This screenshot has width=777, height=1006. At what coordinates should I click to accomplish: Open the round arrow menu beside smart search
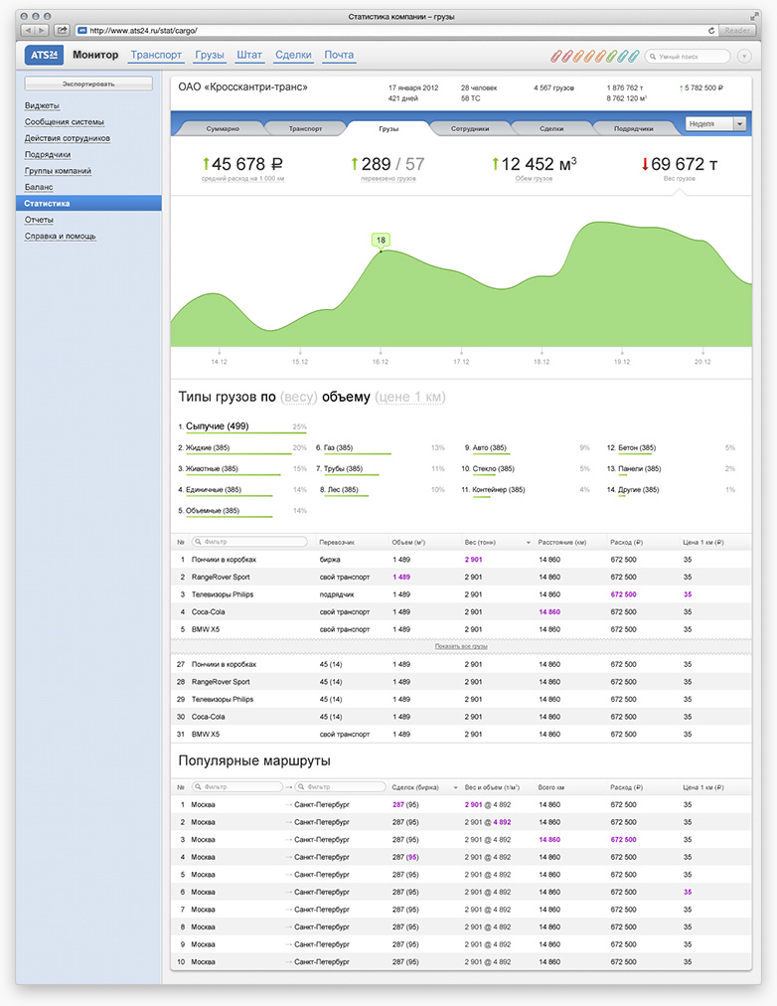coord(744,57)
